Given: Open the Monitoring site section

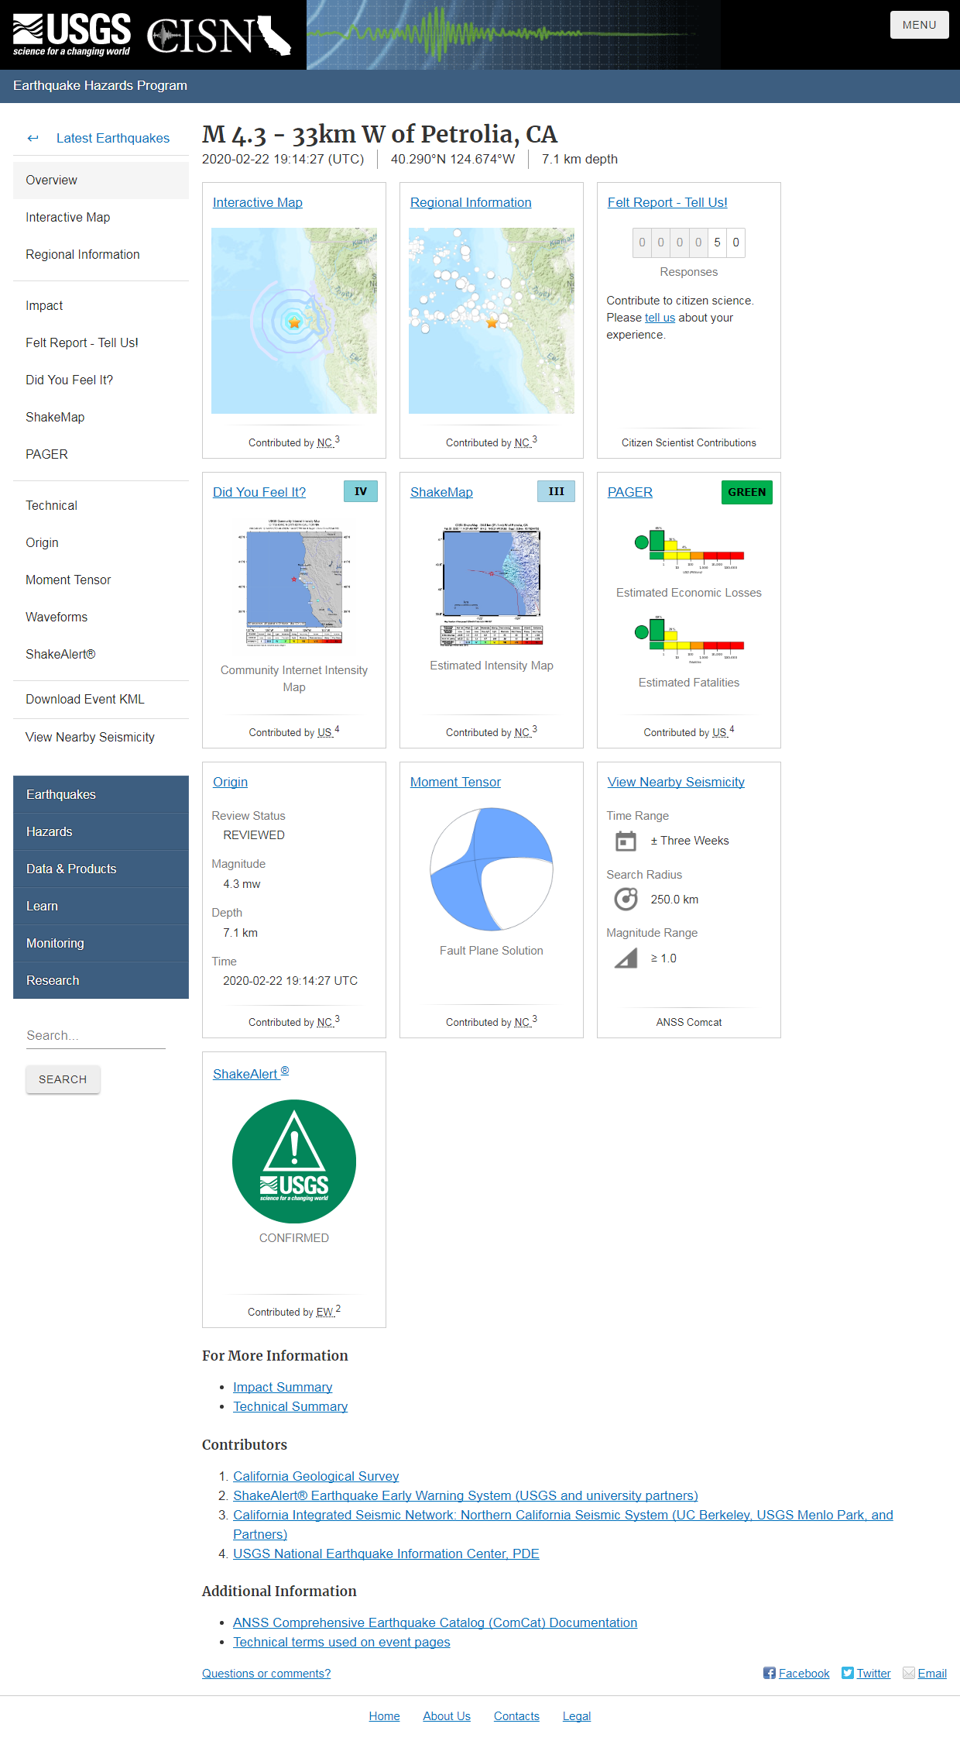Looking at the screenshot, I should pyautogui.click(x=101, y=943).
